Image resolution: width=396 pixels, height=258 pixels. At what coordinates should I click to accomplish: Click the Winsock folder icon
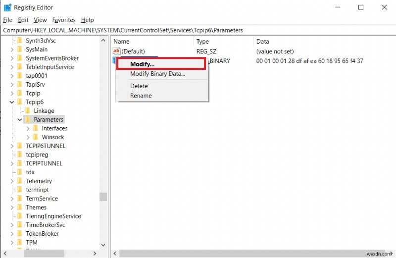click(x=36, y=137)
